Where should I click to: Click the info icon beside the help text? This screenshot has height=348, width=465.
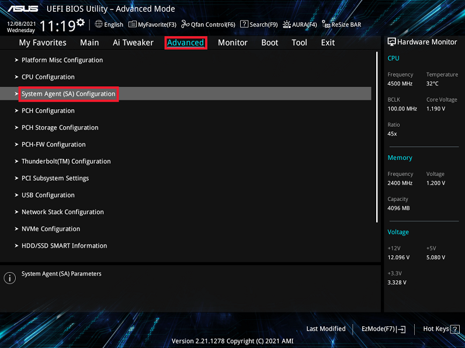pyautogui.click(x=9, y=278)
